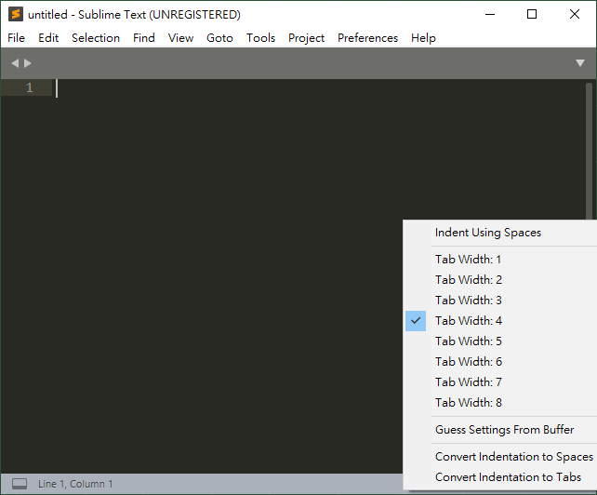The image size is (597, 495).
Task: Open the Project menu
Action: click(x=306, y=38)
